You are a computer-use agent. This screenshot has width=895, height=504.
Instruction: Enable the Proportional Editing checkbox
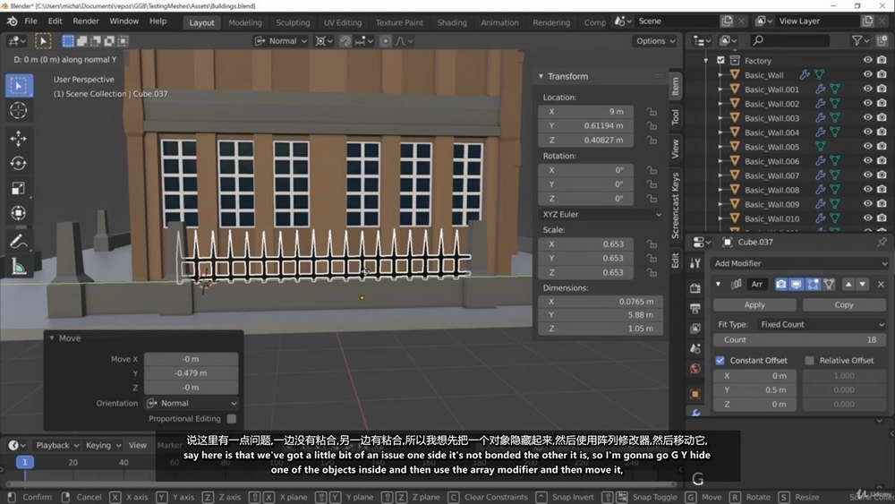point(231,419)
